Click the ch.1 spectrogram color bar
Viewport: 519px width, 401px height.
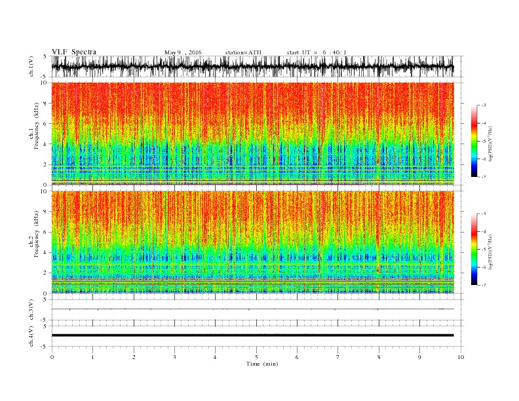click(x=474, y=142)
